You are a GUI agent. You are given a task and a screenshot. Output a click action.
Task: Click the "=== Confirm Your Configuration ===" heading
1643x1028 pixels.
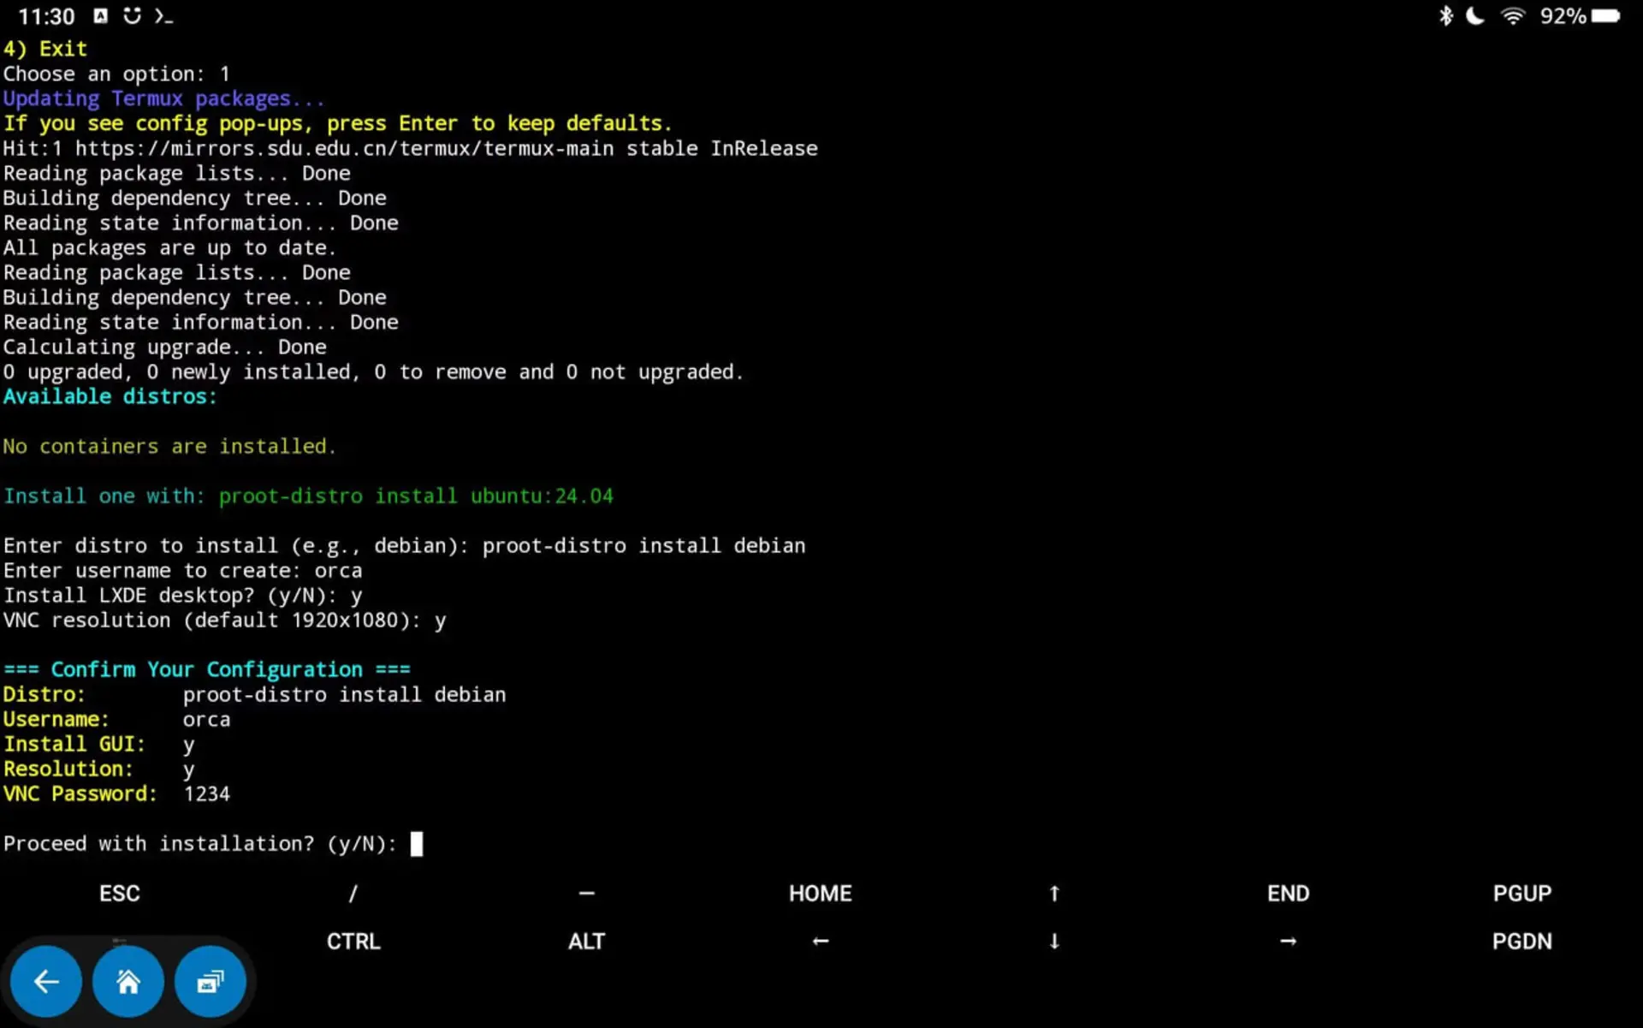[207, 669]
